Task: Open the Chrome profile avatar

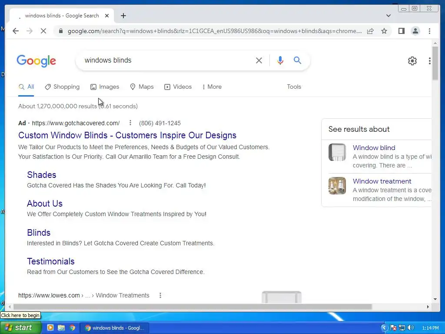Action: (415, 31)
